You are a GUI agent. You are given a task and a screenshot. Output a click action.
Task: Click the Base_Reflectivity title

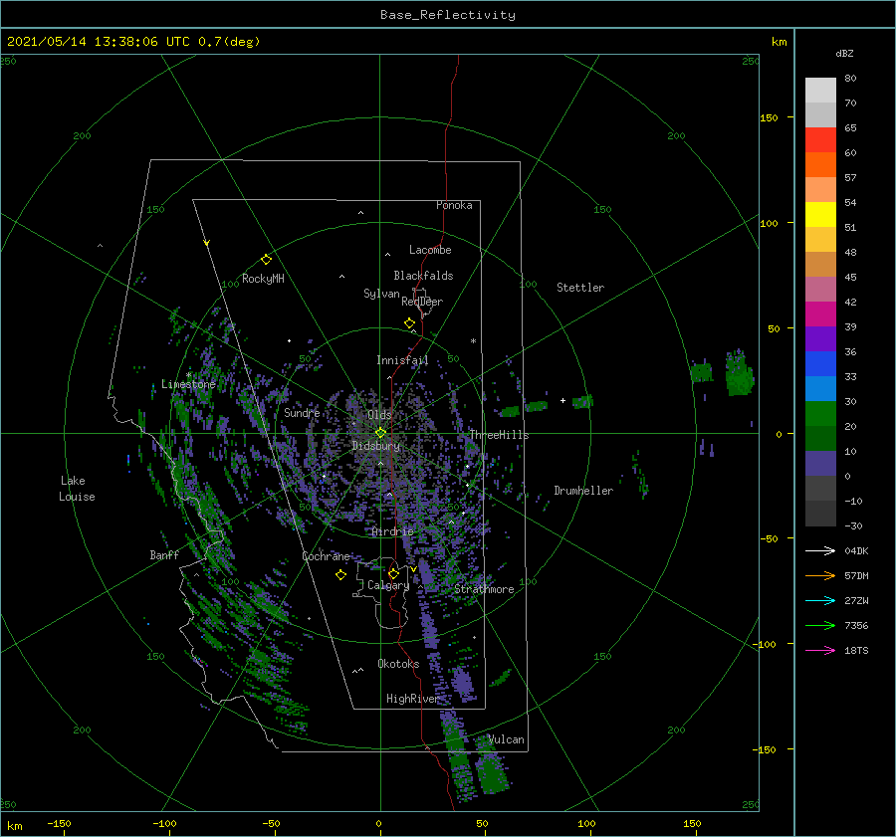pos(448,15)
